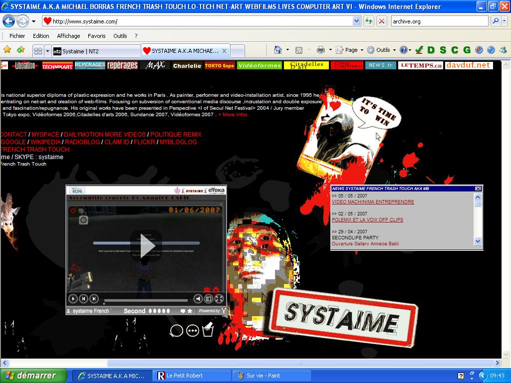
Task: Open DAILYMOTION MORE VIDEOS link
Action: pyautogui.click(x=105, y=135)
